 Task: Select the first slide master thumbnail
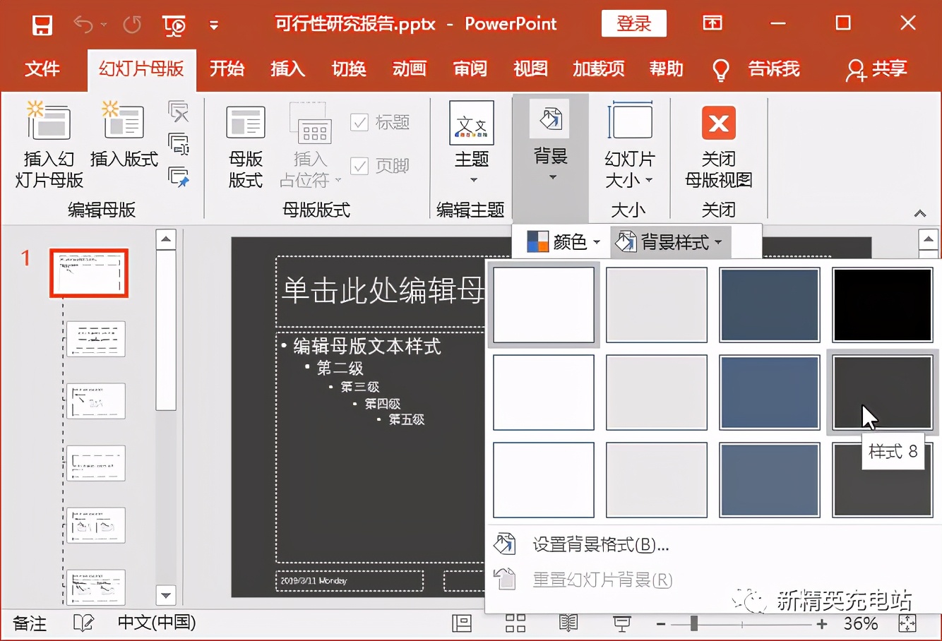click(89, 273)
